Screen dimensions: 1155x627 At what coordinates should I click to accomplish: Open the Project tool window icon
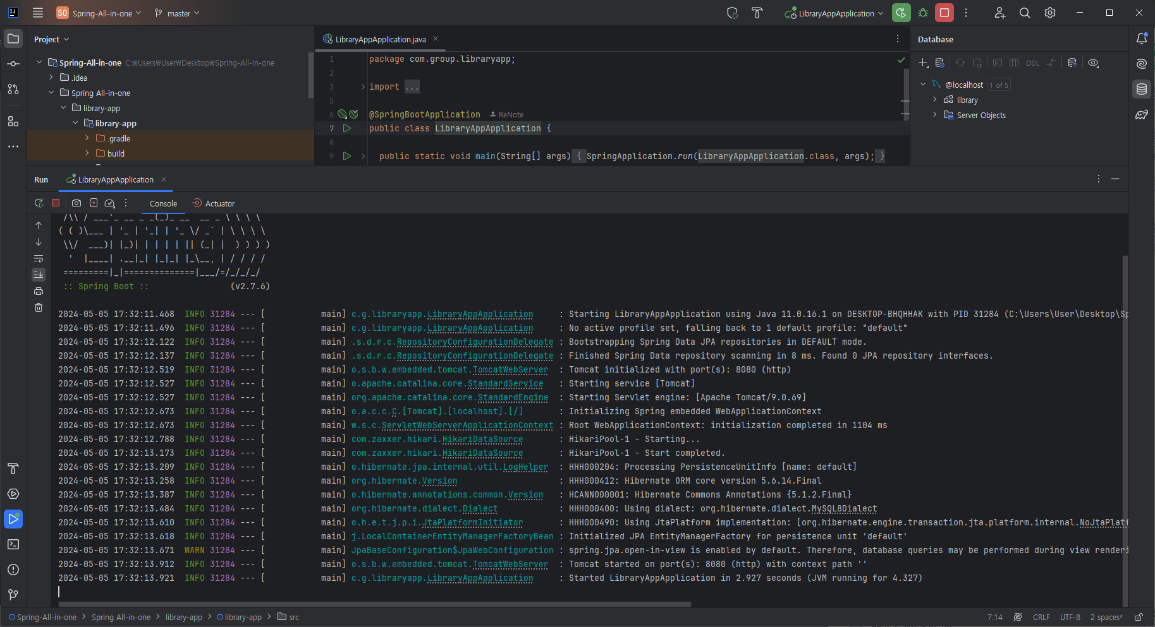pyautogui.click(x=13, y=39)
